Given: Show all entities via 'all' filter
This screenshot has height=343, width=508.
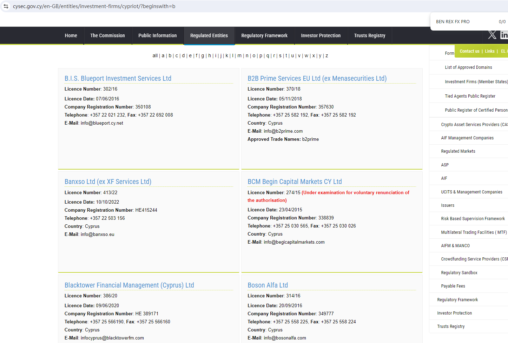Looking at the screenshot, I should point(155,55).
